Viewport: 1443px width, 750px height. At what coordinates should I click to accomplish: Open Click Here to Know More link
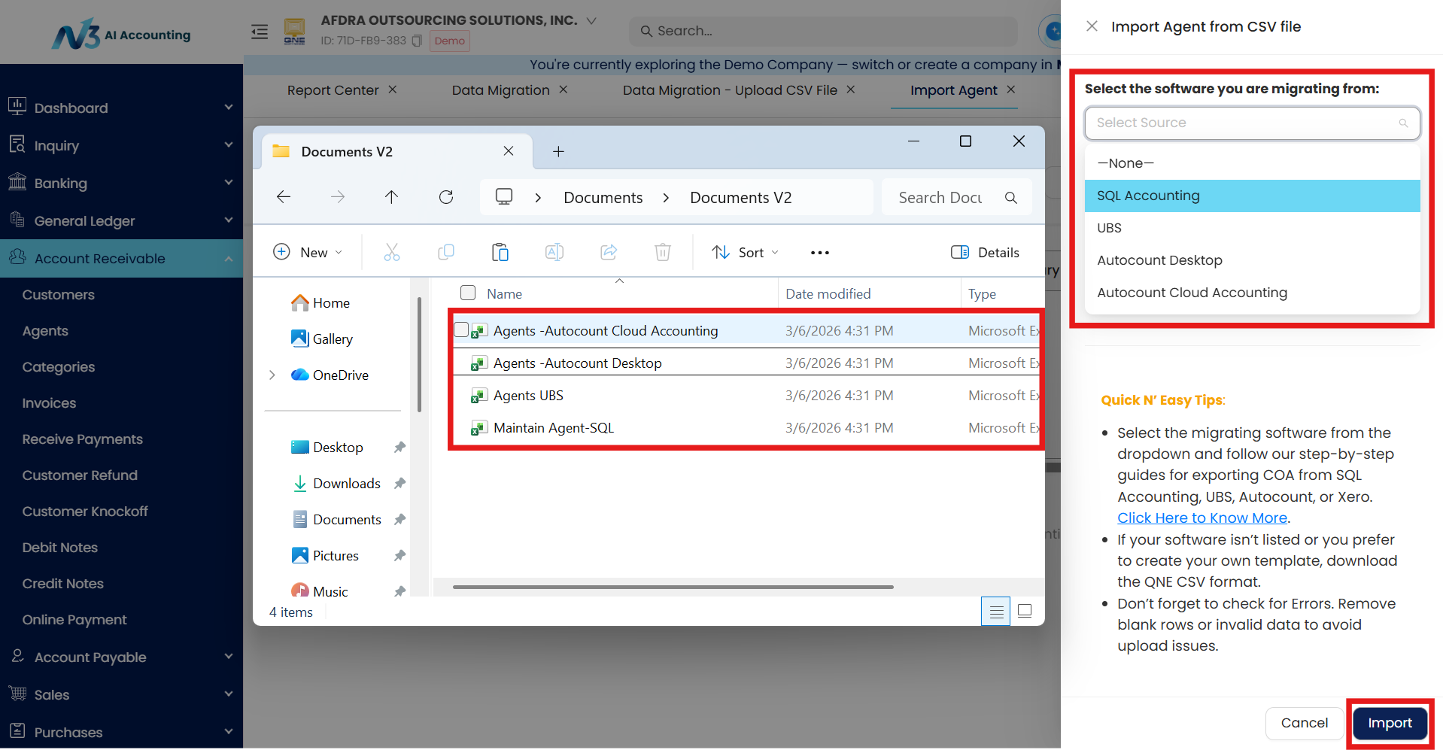[1202, 518]
